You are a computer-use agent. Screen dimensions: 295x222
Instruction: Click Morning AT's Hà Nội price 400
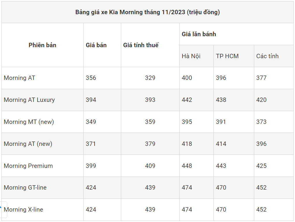187,78
